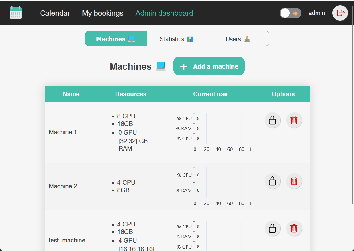Lock test_machine using its padlock icon
This screenshot has width=354, height=251.
pos(273,228)
